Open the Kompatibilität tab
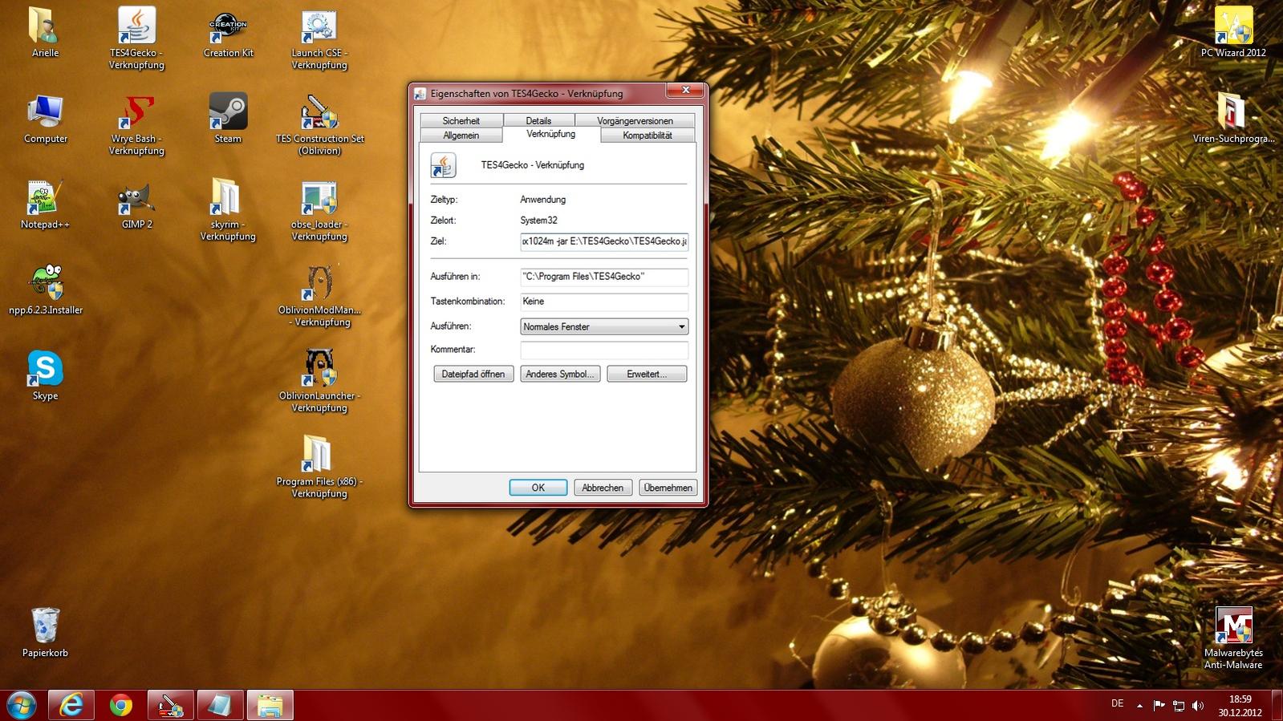The width and height of the screenshot is (1283, 721). point(647,135)
